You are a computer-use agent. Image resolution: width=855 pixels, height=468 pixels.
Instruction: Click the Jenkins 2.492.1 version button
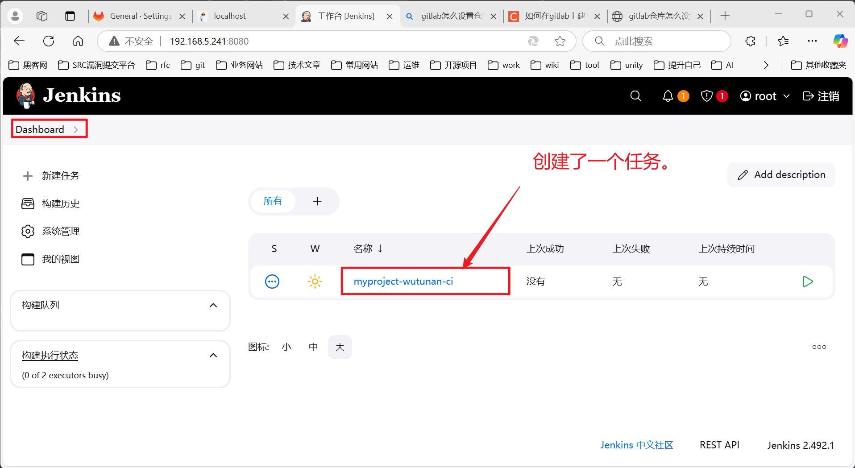click(x=801, y=445)
